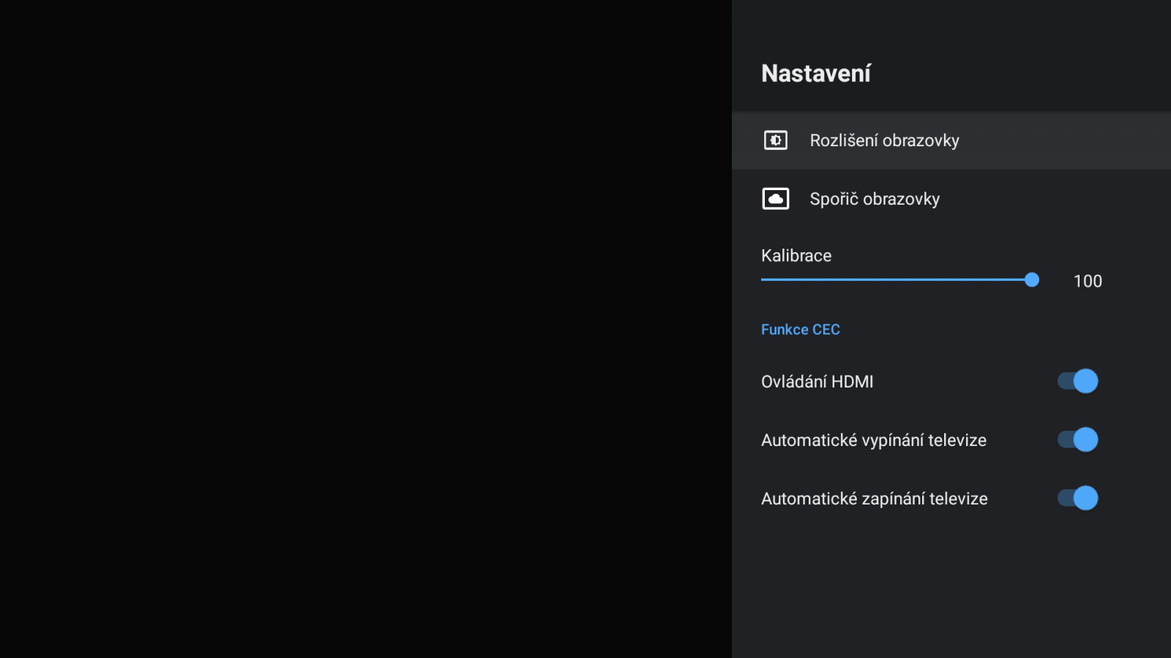Click the Ovládání HDMI label text
The image size is (1171, 658).
pyautogui.click(x=817, y=381)
